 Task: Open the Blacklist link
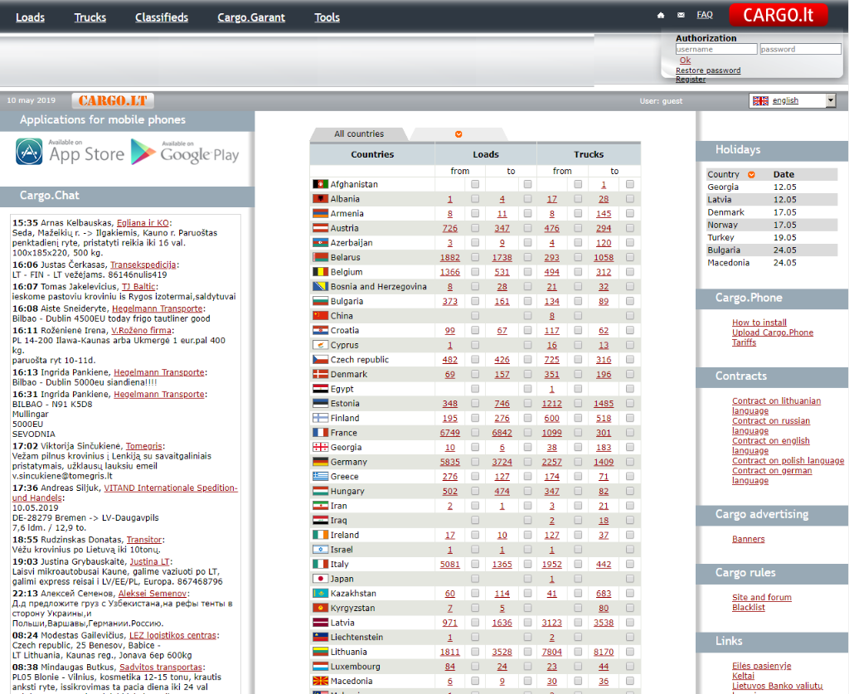[x=749, y=607]
